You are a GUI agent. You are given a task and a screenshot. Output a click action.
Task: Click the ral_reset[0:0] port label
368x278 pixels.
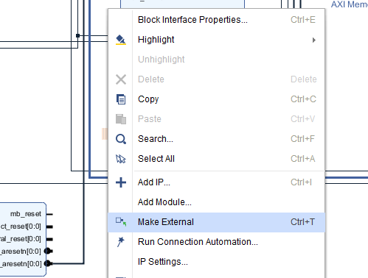coord(21,239)
